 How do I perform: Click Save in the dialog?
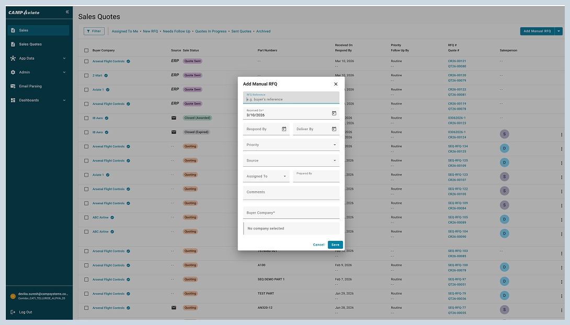tap(335, 245)
